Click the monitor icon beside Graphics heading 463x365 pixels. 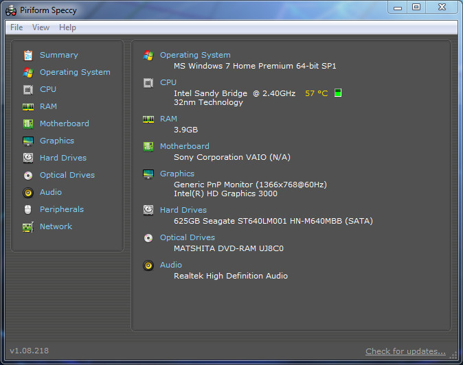tap(148, 174)
